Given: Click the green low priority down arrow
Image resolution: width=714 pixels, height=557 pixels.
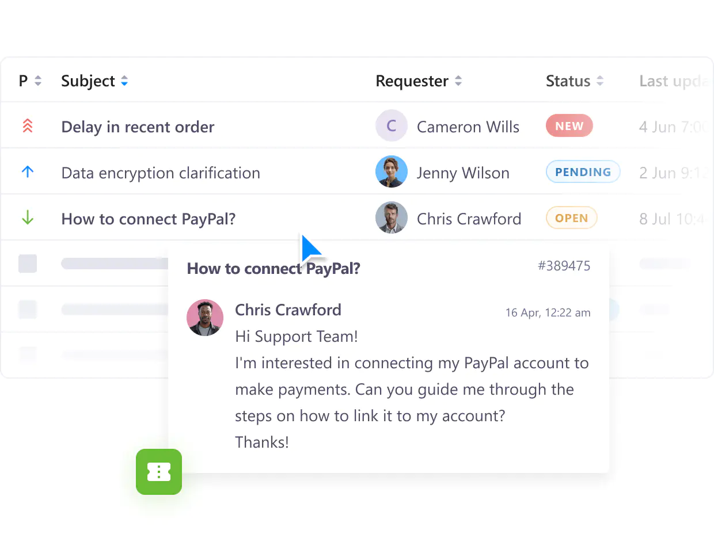Looking at the screenshot, I should (28, 218).
